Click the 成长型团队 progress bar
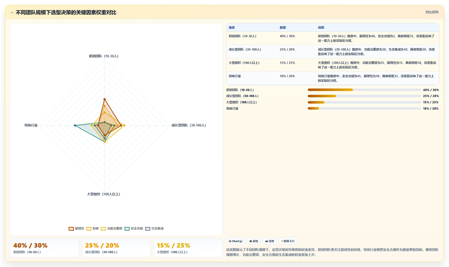This screenshot has width=449, height=267. (364, 96)
